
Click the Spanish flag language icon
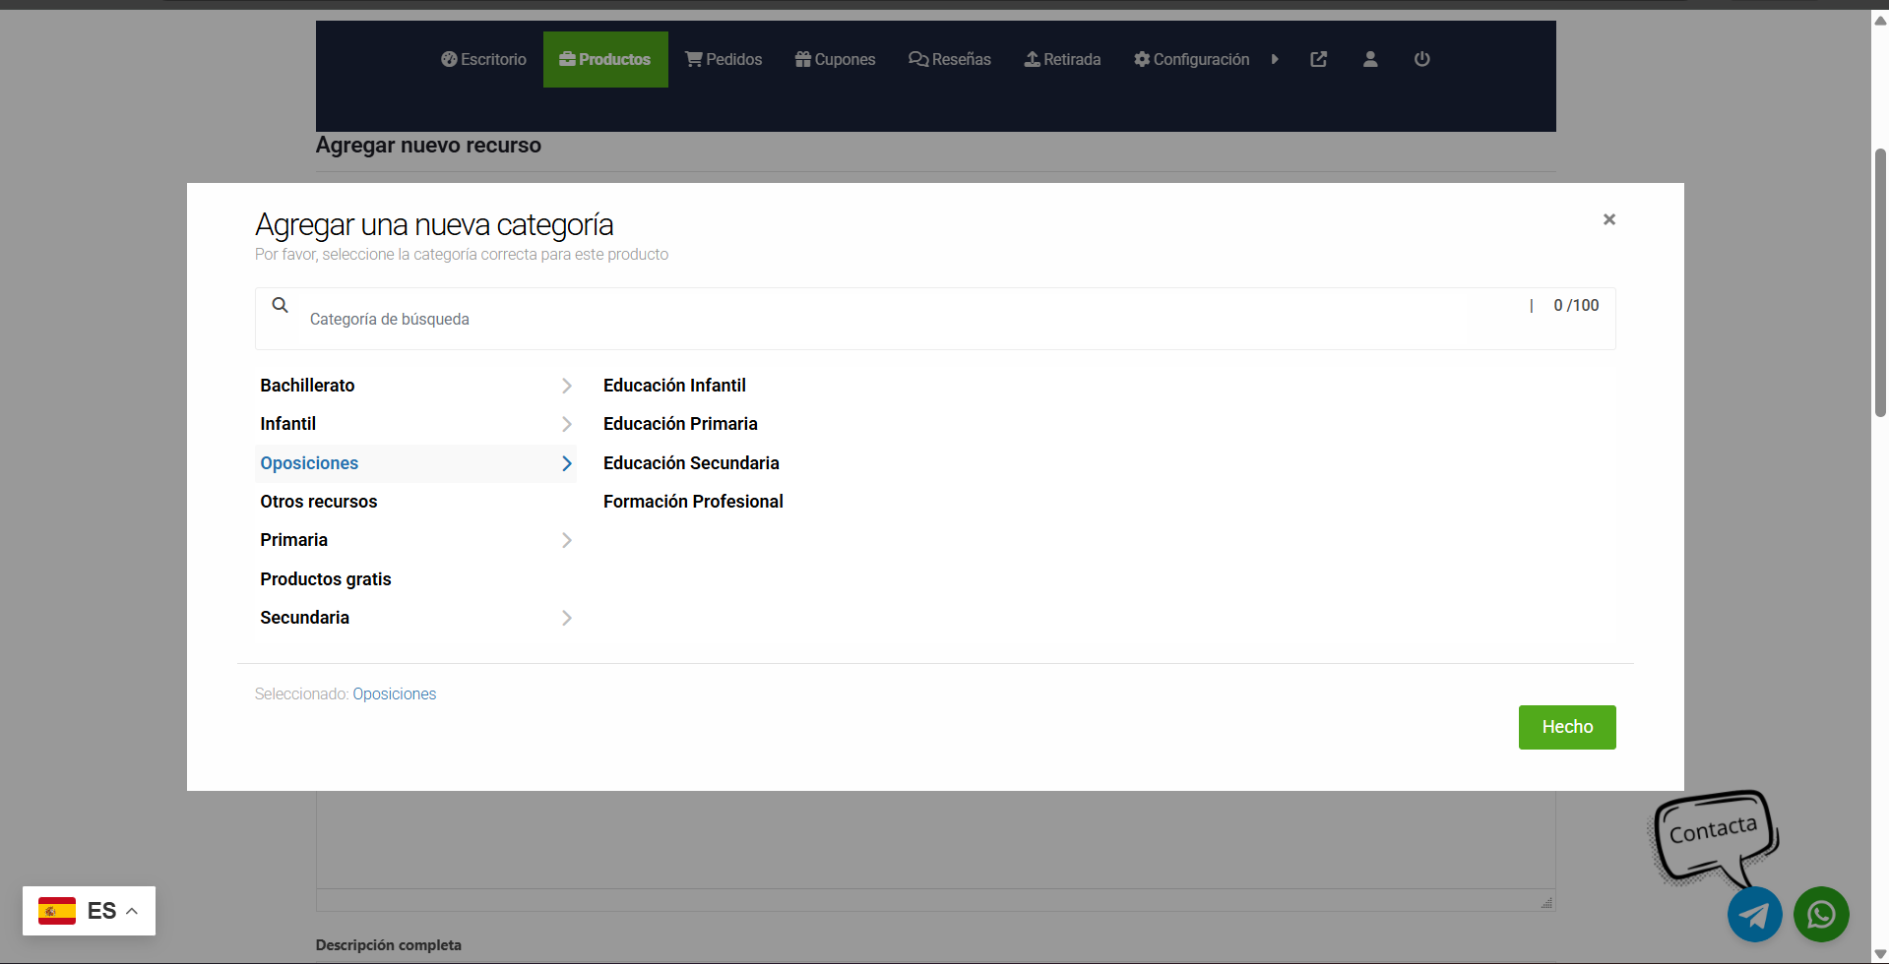(57, 911)
